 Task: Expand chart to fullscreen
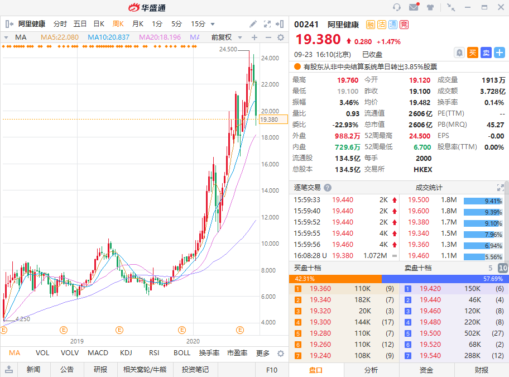[267, 23]
